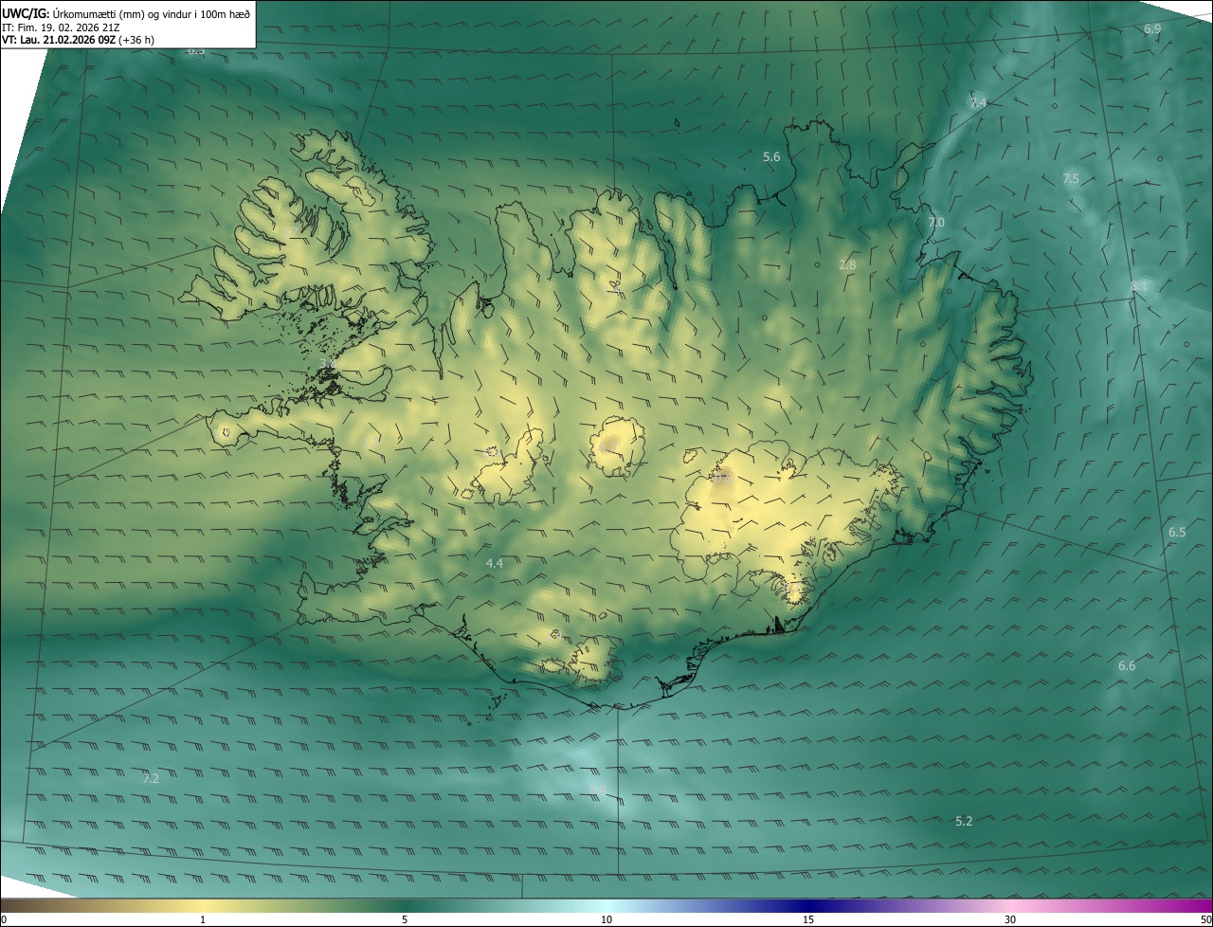Click the '0' tick label on the color scale

(4, 919)
